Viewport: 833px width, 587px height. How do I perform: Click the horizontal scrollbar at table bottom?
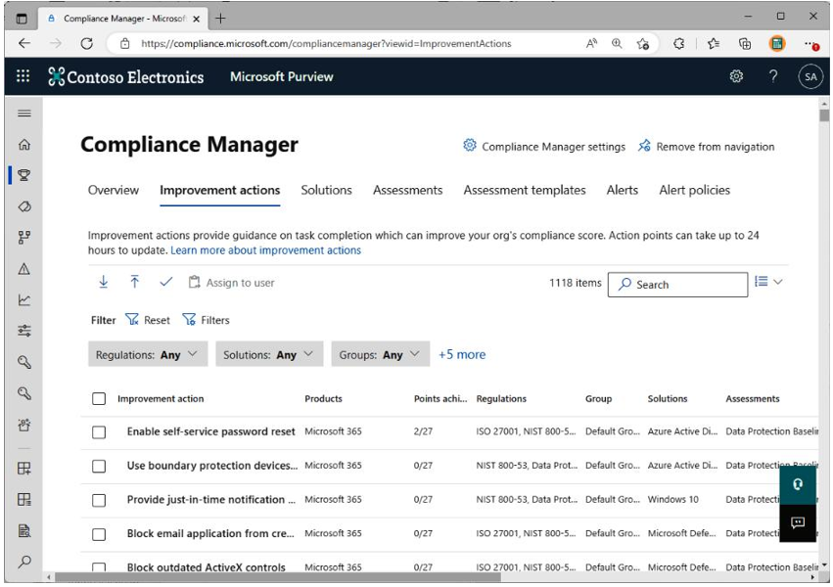click(x=277, y=576)
